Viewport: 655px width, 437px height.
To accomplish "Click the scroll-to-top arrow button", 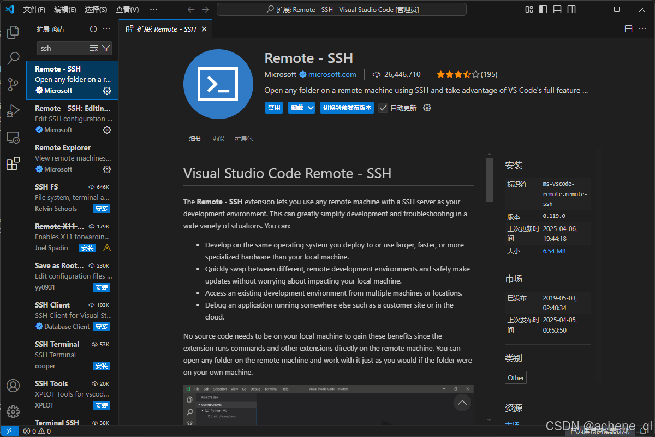I will tap(462, 403).
